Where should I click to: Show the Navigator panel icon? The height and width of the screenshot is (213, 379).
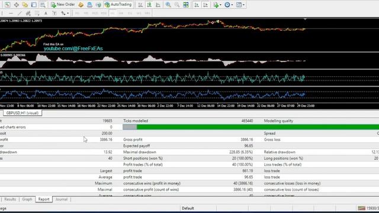[x=25, y=5]
